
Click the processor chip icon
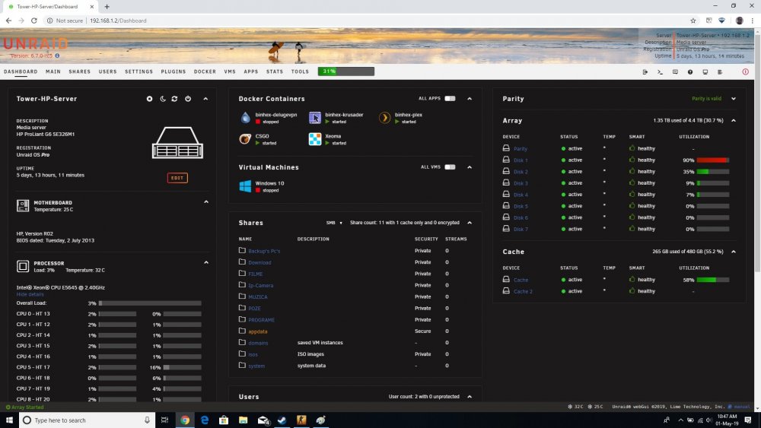pos(23,266)
